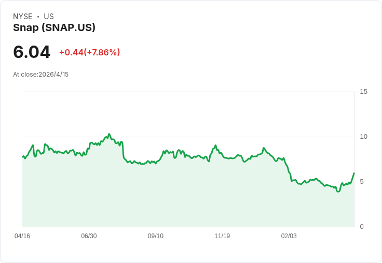Click the 15 label on the price axis

coord(363,92)
